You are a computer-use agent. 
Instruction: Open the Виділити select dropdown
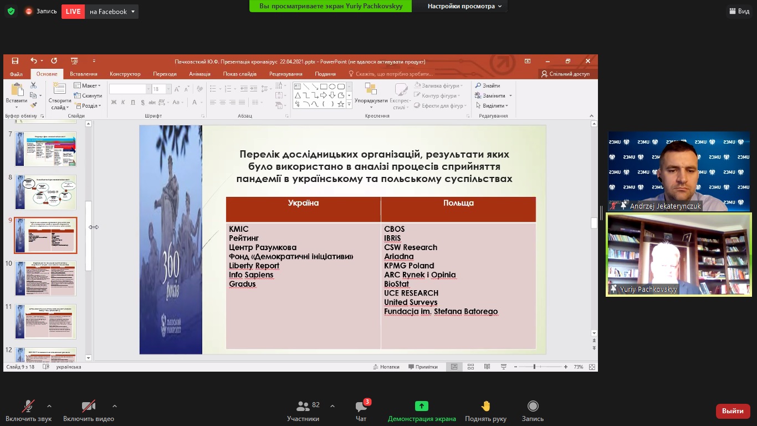pyautogui.click(x=492, y=105)
